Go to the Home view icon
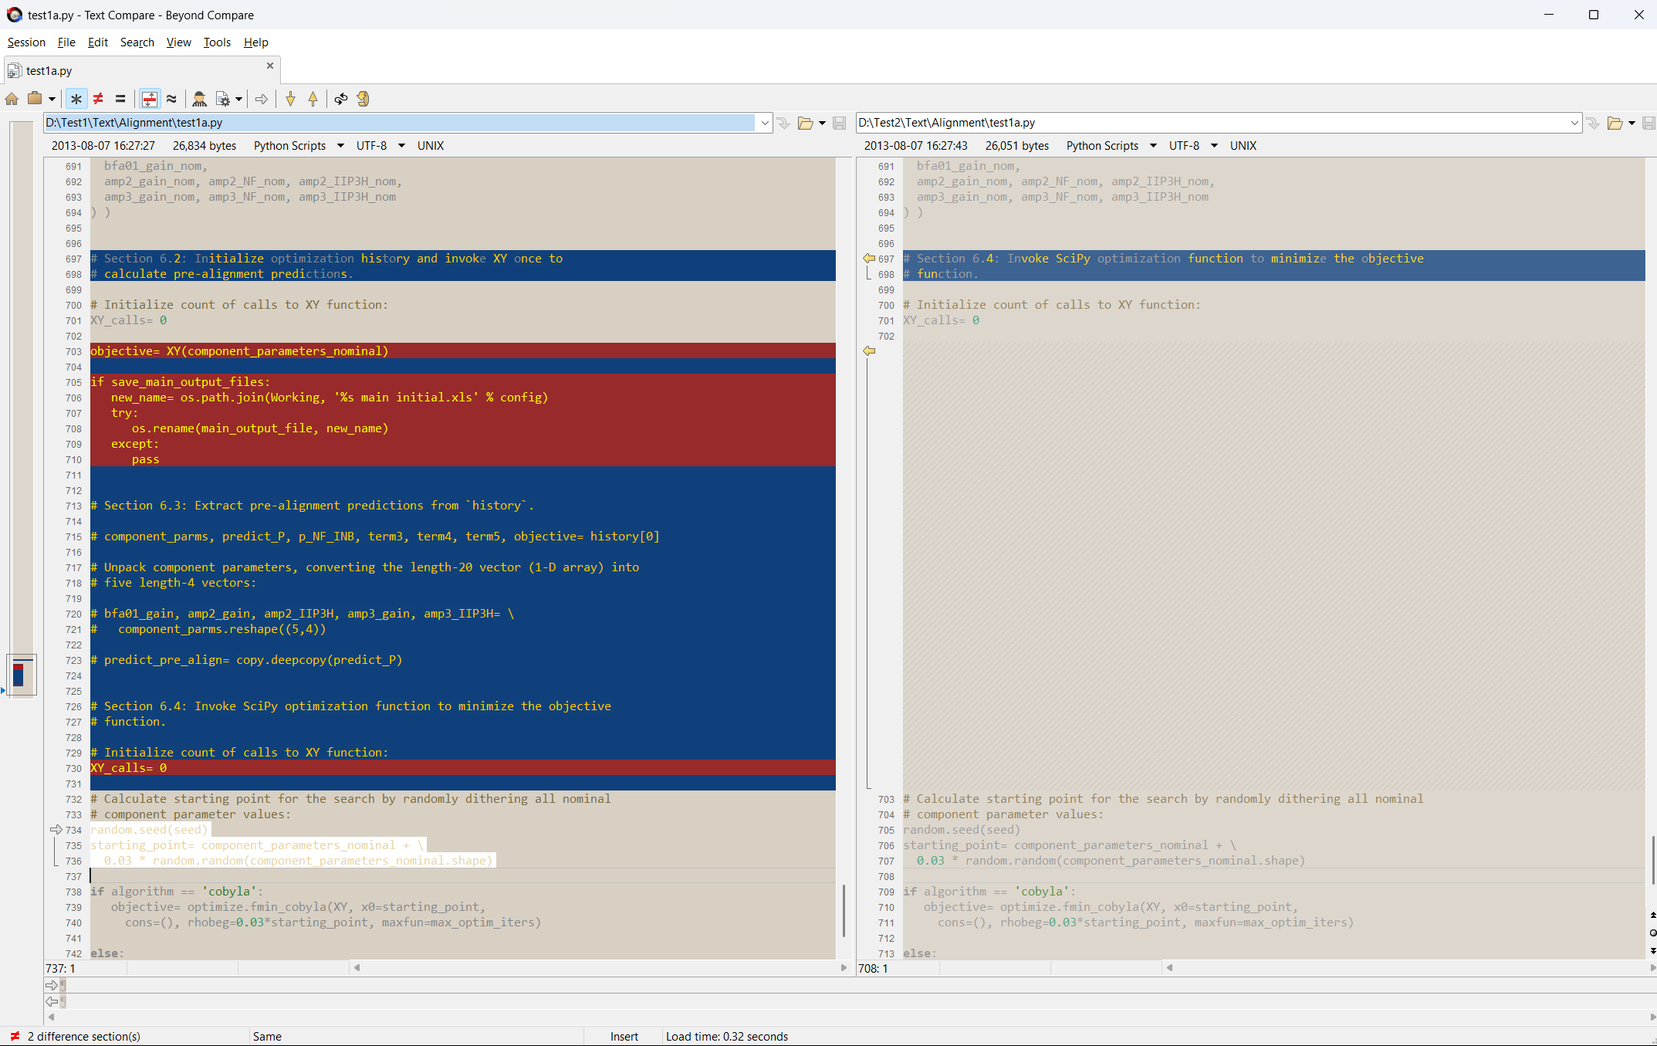 (x=12, y=99)
